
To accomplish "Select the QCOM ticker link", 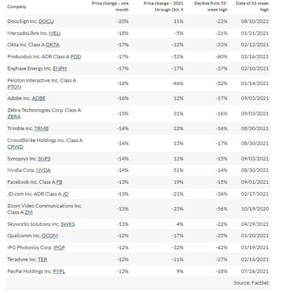I will click(x=50, y=236).
